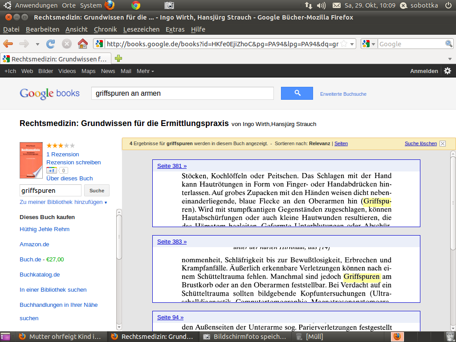Click the Seite 383 link
456x342 pixels.
172,242
